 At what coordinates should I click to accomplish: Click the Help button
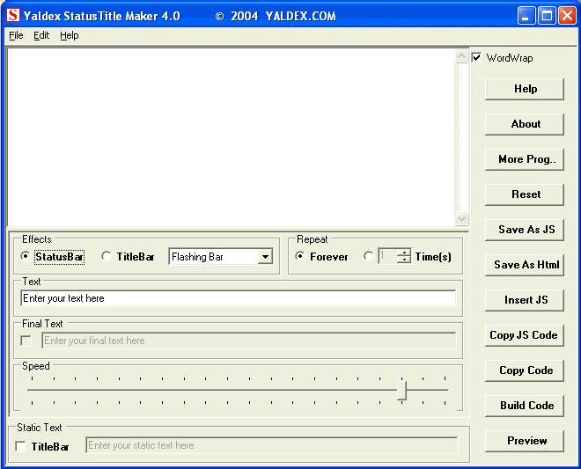pyautogui.click(x=525, y=89)
